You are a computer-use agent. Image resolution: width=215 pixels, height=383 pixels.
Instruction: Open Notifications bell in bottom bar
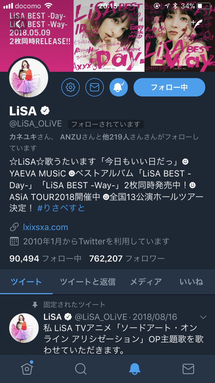pyautogui.click(x=134, y=369)
